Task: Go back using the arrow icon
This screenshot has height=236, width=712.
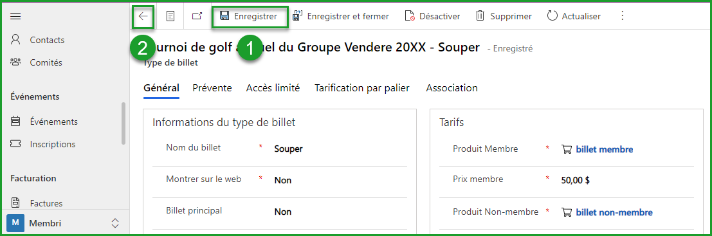Action: tap(143, 16)
